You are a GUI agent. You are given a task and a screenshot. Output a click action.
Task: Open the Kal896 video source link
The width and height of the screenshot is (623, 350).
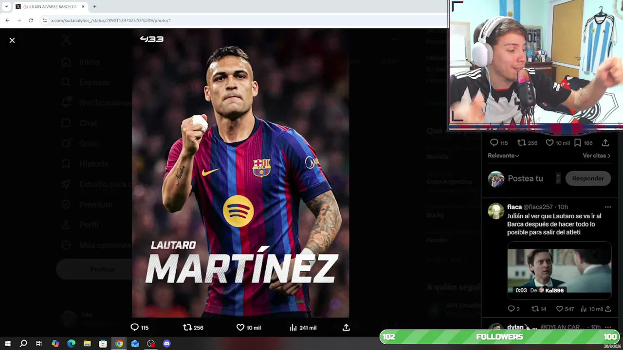point(554,290)
